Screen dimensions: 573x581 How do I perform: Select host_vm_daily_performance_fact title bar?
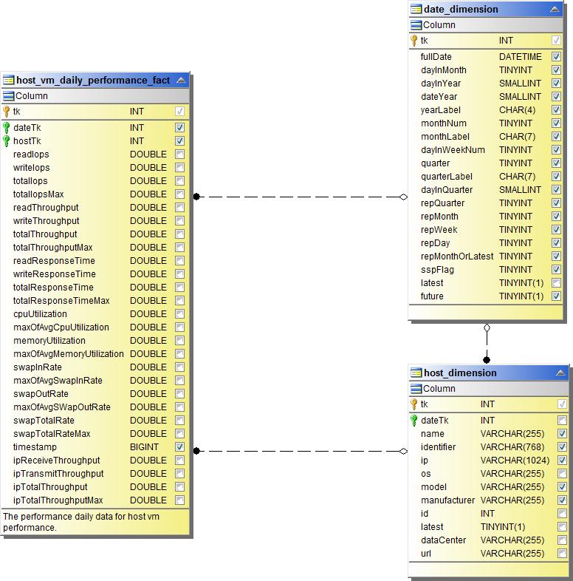[x=95, y=81]
